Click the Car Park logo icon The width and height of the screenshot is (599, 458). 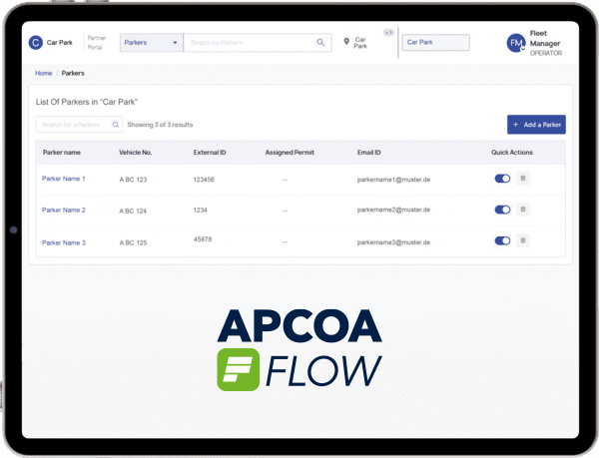tap(36, 43)
